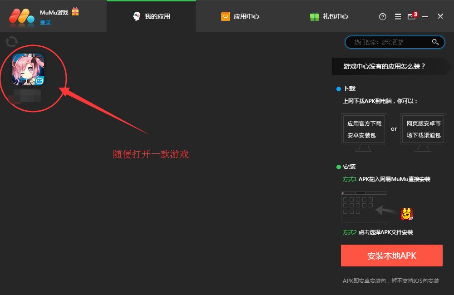Click the orange 应用中心 shopping-bag icon
This screenshot has width=454, height=295.
226,16
